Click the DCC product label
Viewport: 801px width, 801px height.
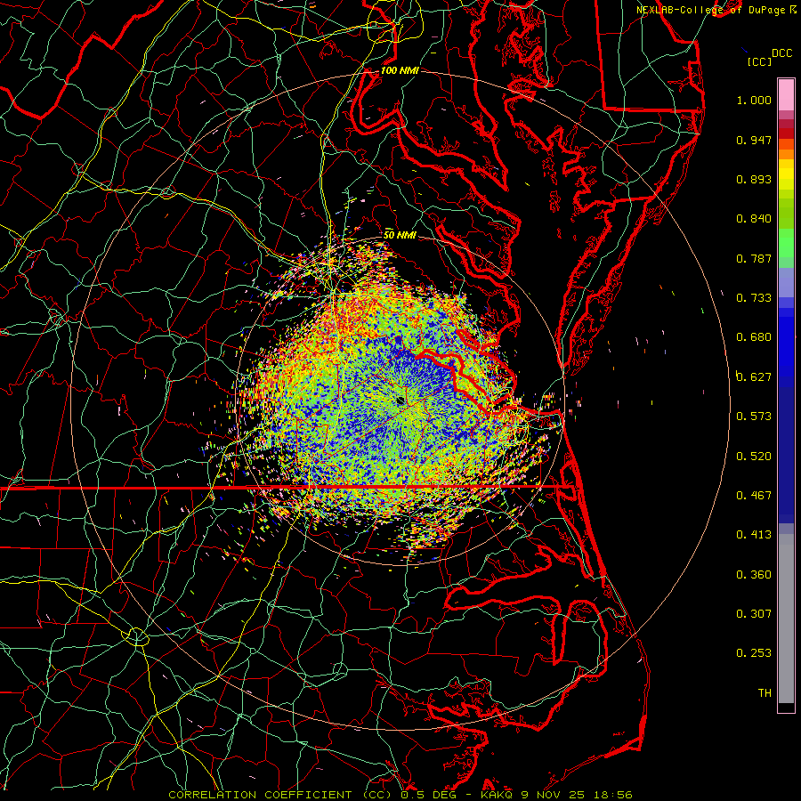(x=781, y=53)
